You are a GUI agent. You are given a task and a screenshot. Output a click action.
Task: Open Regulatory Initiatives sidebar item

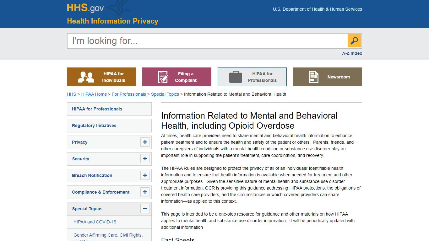[109, 126]
